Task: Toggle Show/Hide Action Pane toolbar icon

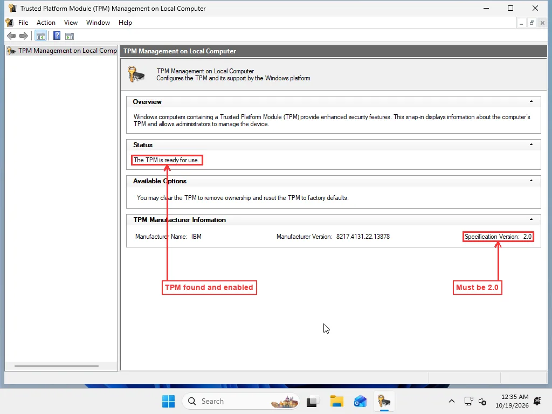Action: pyautogui.click(x=70, y=36)
